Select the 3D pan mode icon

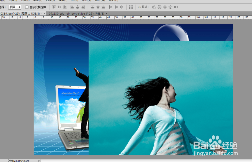pyautogui.click(x=165, y=7)
